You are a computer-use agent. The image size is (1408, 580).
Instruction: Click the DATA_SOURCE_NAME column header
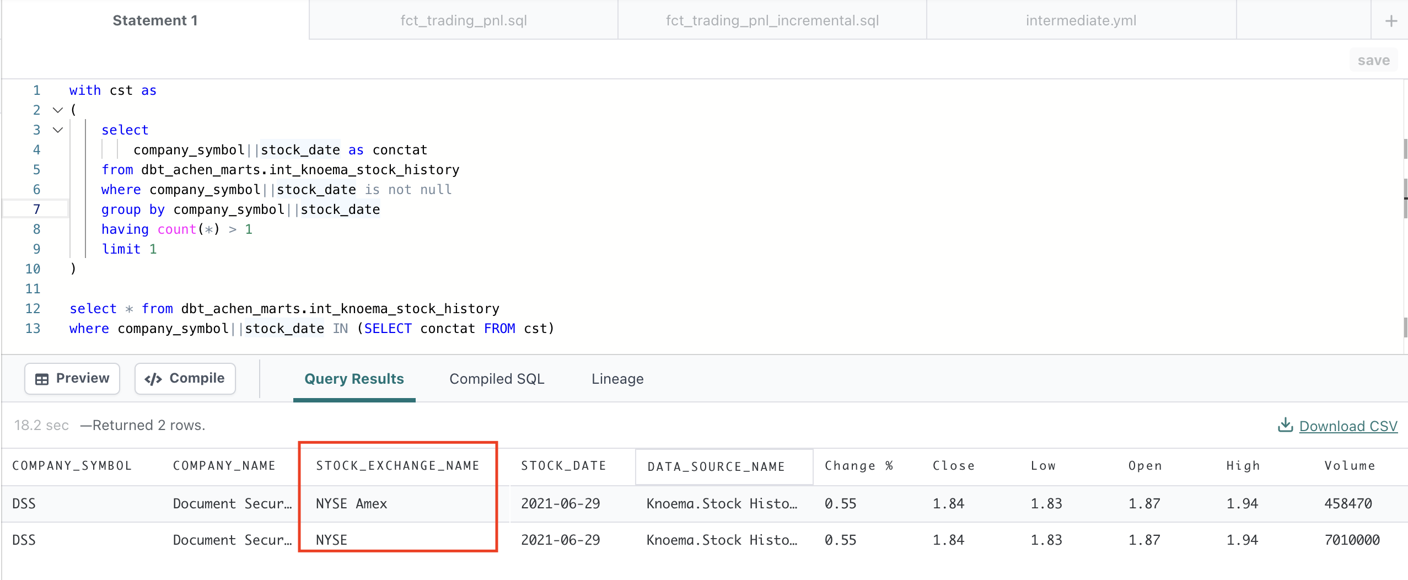click(x=716, y=467)
